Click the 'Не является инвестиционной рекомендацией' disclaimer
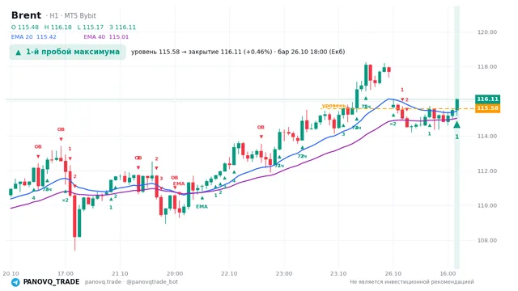Image resolution: width=518 pixels, height=291 pixels. click(412, 282)
